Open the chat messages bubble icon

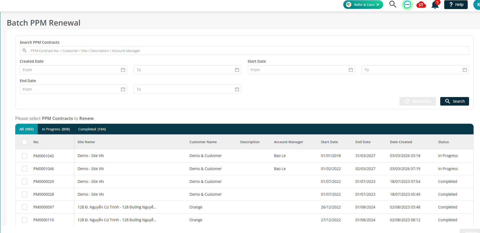pyautogui.click(x=407, y=5)
